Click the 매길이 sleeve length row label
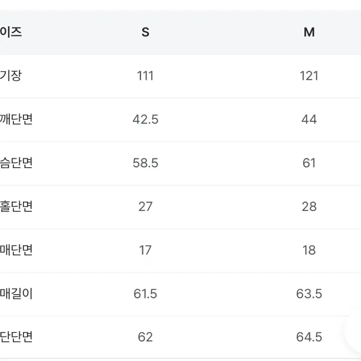 click(16, 294)
